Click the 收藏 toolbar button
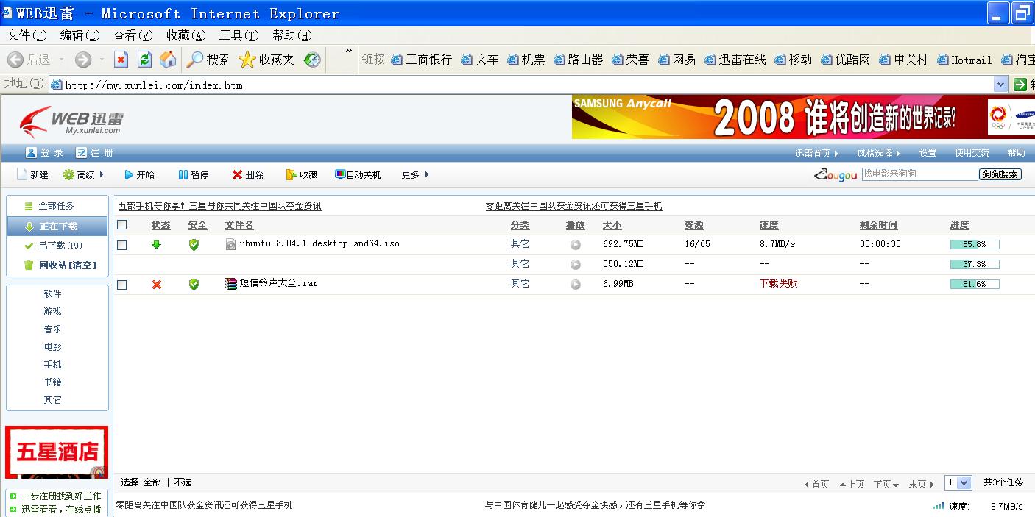1035x517 pixels. [302, 174]
